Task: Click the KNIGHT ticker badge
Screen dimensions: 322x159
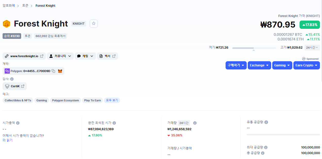Action: coord(79,24)
